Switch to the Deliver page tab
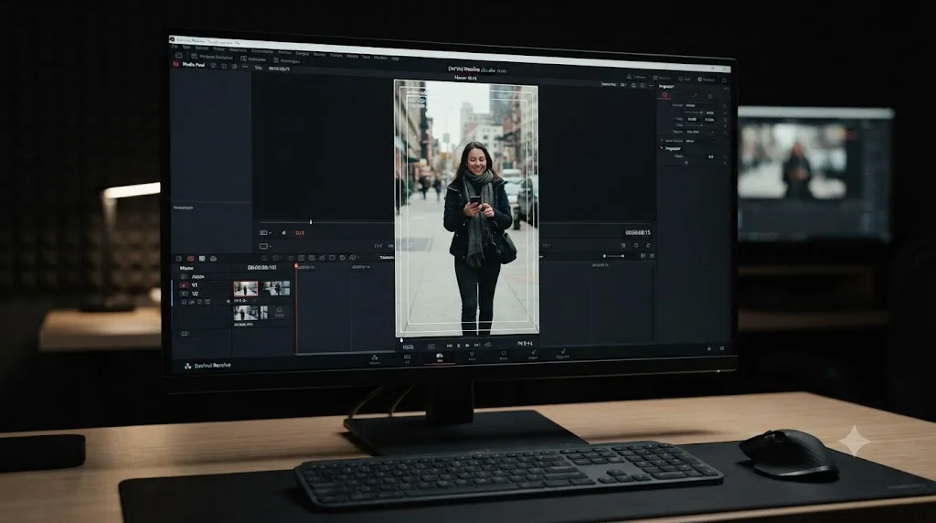 click(563, 355)
